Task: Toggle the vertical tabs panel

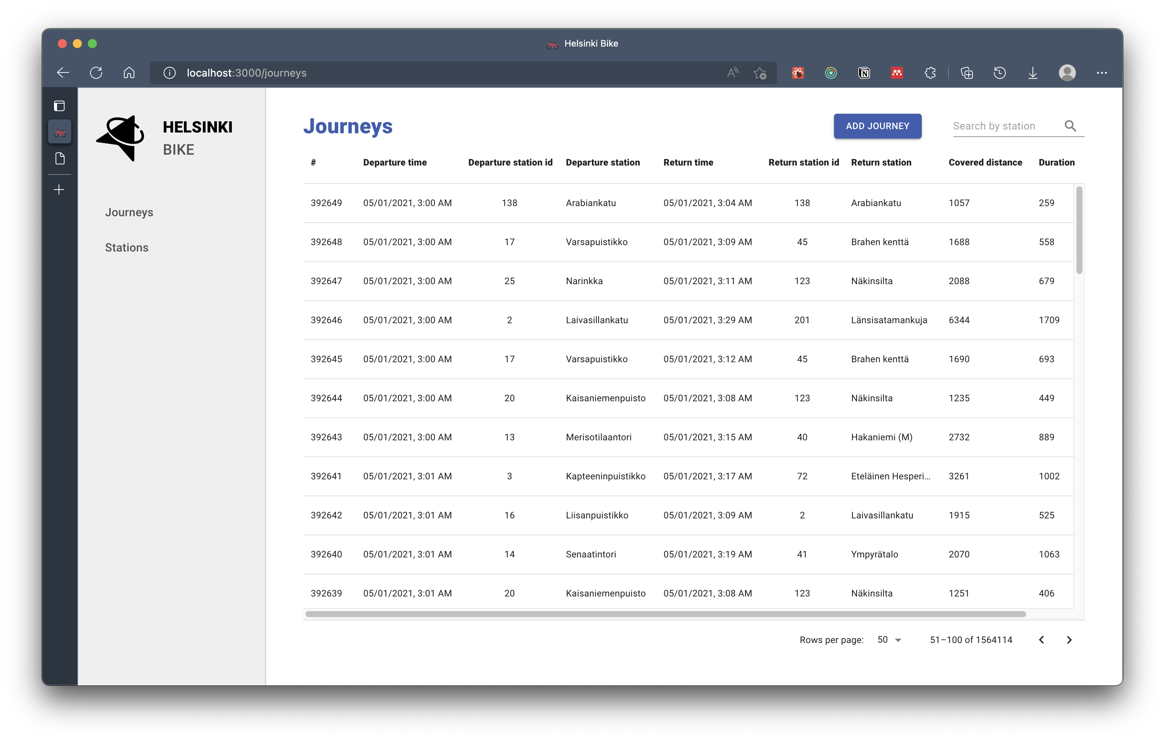Action: coord(59,105)
